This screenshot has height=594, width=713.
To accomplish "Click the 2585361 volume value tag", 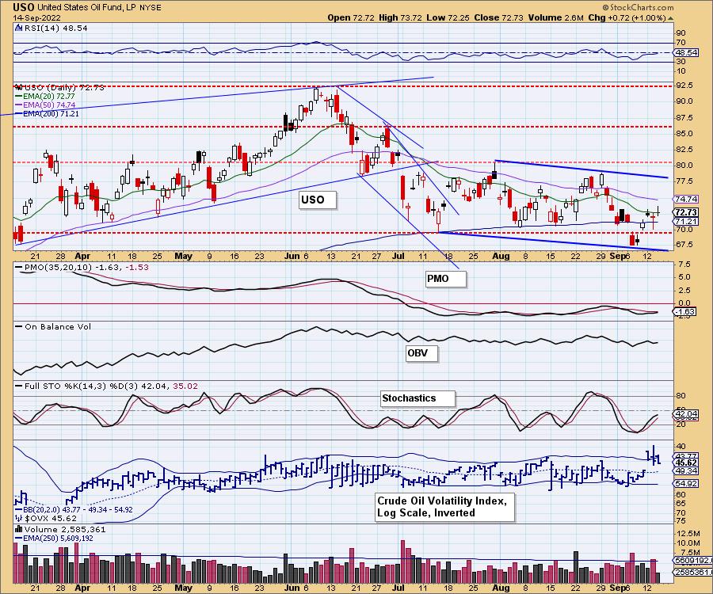I will click(x=692, y=572).
